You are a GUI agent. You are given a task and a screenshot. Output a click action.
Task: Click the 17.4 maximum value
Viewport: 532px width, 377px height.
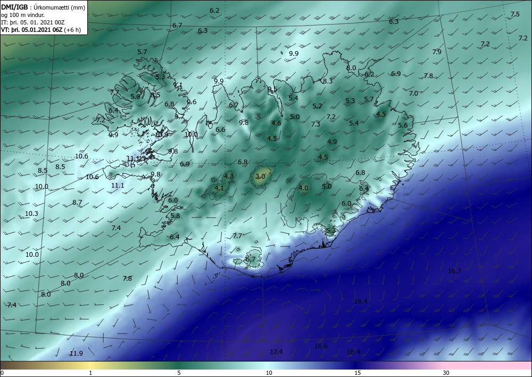(276, 352)
